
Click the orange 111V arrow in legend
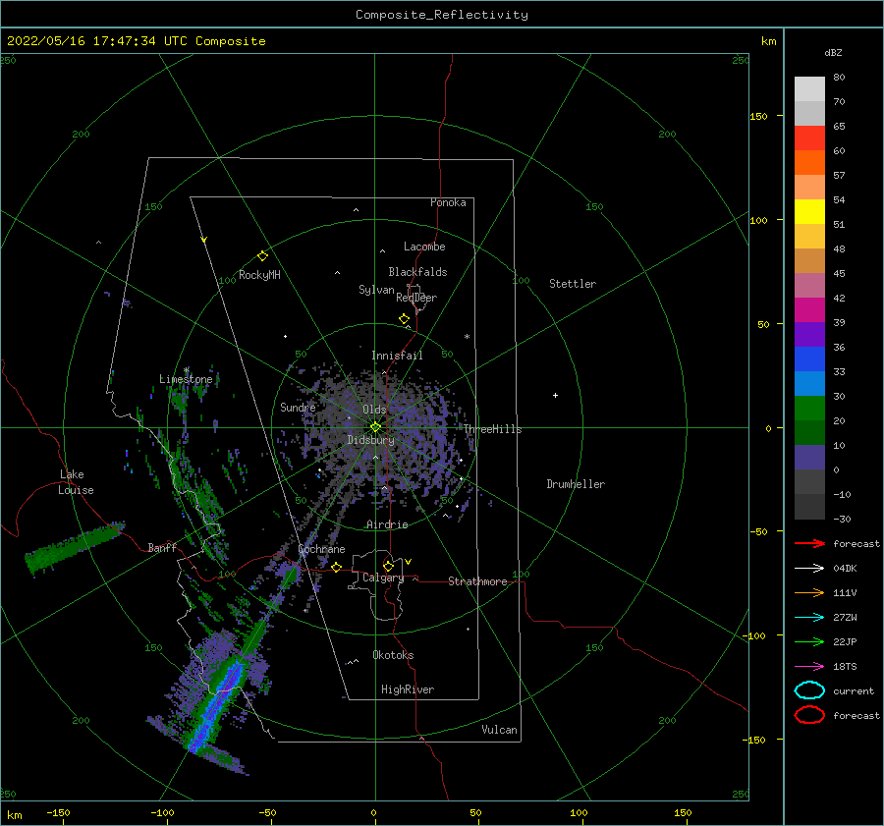pyautogui.click(x=809, y=592)
